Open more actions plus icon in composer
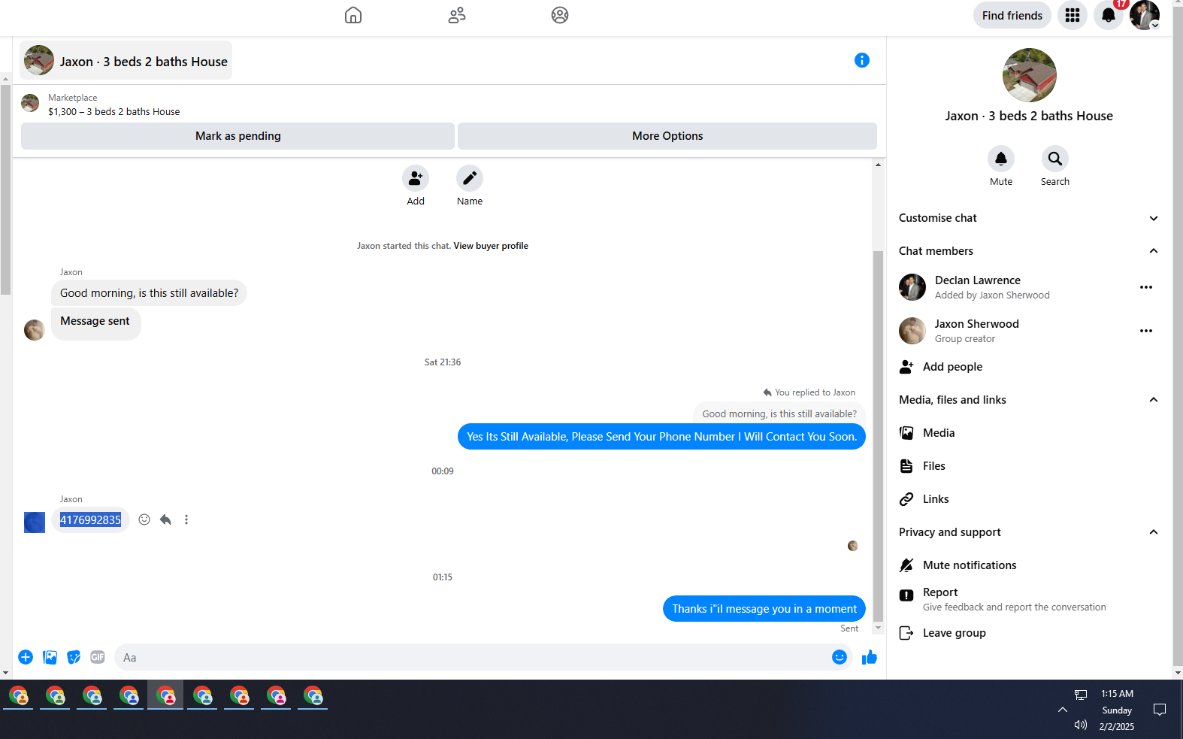The width and height of the screenshot is (1183, 739). (26, 657)
